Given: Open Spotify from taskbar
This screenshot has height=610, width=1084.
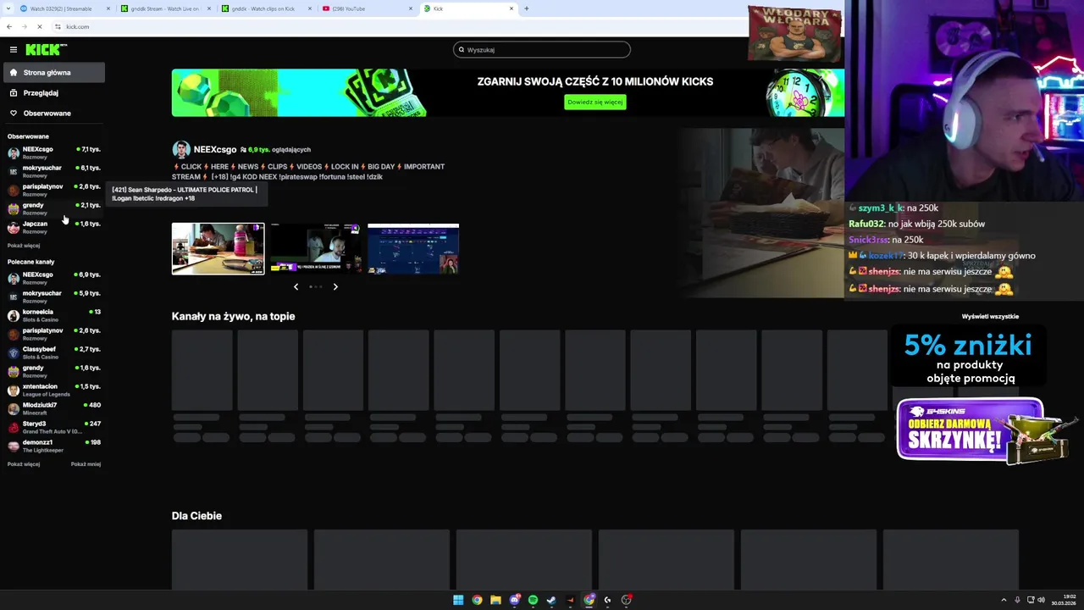Looking at the screenshot, I should [x=533, y=600].
